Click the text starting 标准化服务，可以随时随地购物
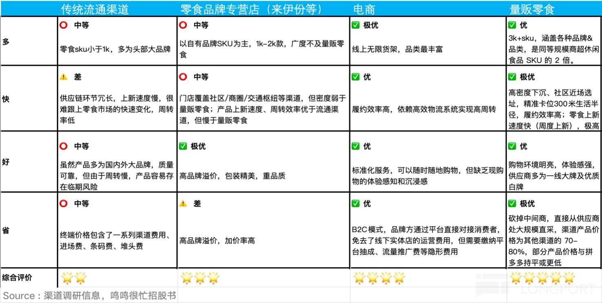Viewport: 602px width, 303px height. point(428,176)
